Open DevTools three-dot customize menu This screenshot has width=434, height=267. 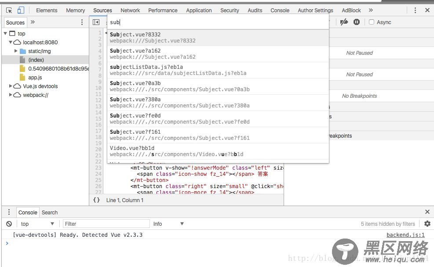tap(415, 10)
